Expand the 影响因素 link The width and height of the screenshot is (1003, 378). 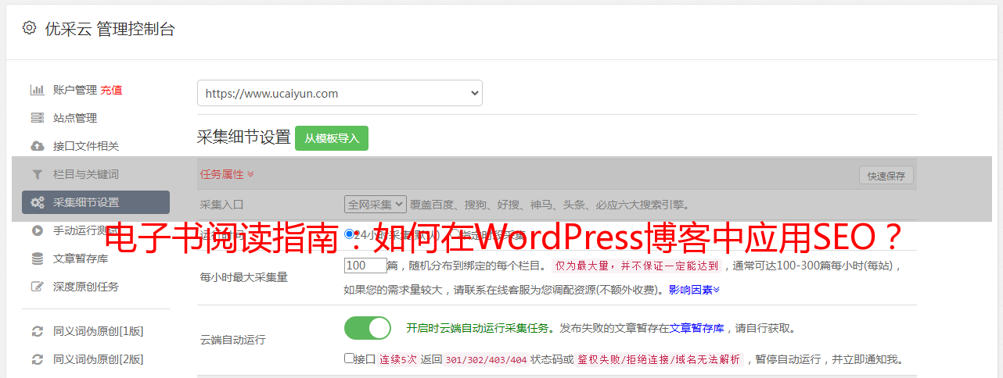[694, 290]
